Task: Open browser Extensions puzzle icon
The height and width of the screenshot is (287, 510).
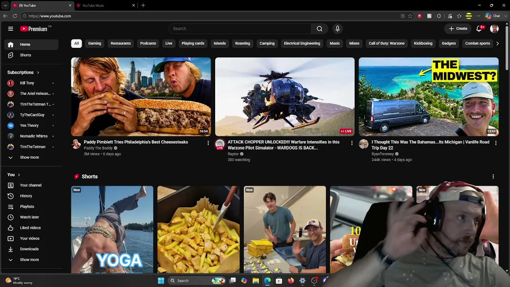Action: (x=439, y=16)
